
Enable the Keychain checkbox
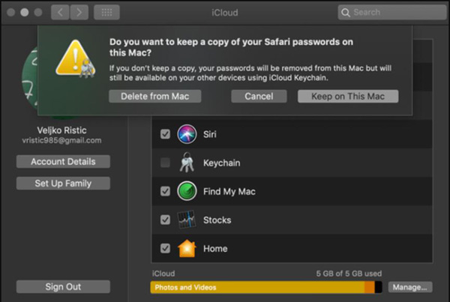tap(165, 163)
